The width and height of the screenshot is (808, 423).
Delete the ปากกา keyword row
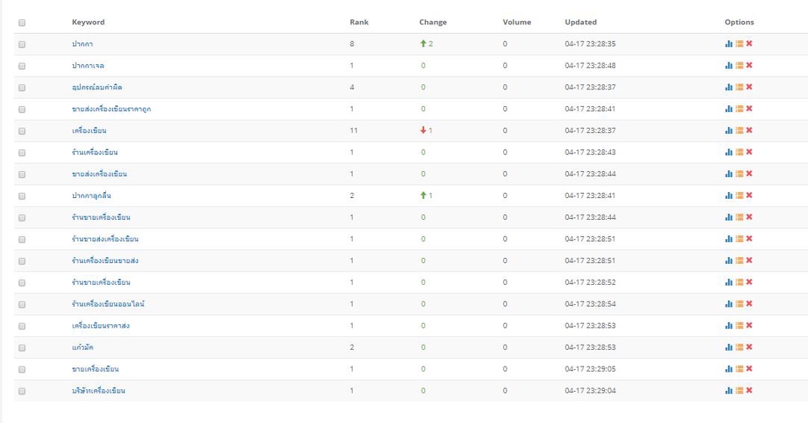pyautogui.click(x=749, y=44)
